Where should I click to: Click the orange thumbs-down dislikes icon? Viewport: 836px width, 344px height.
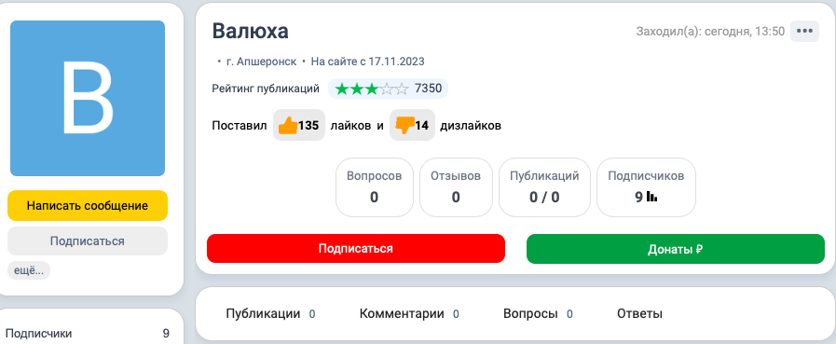(404, 125)
